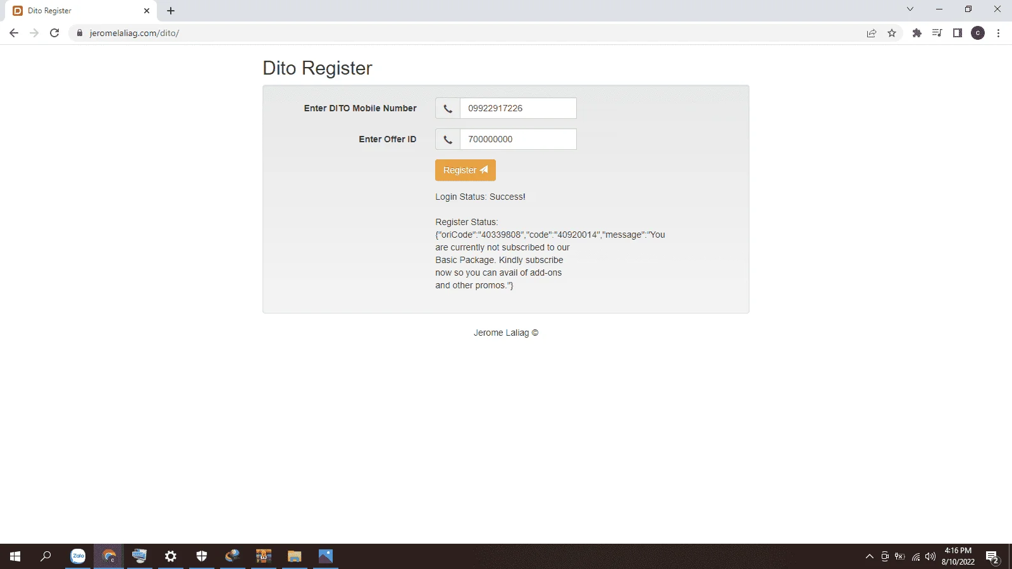Go back with the browser back arrow

pos(14,33)
